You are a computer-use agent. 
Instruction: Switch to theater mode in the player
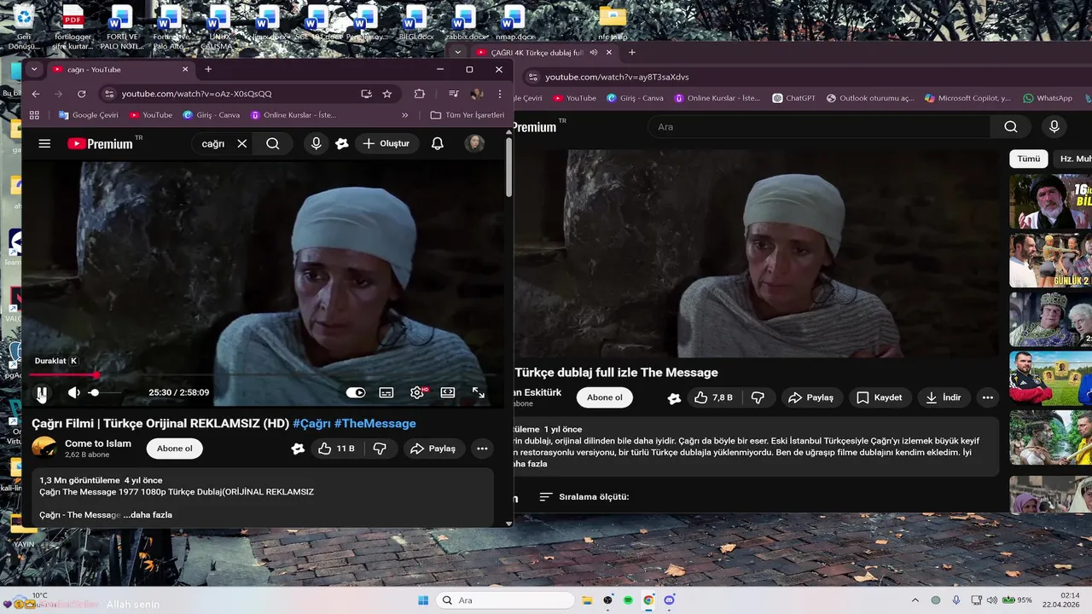point(448,392)
